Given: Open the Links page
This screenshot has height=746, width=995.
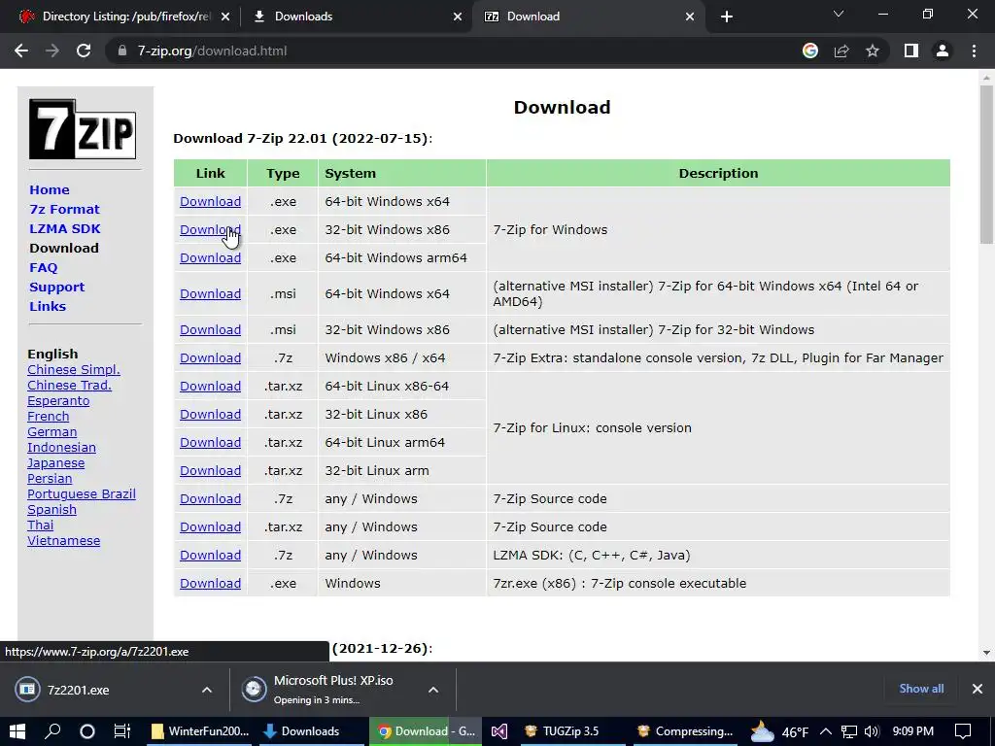Looking at the screenshot, I should click(x=48, y=306).
